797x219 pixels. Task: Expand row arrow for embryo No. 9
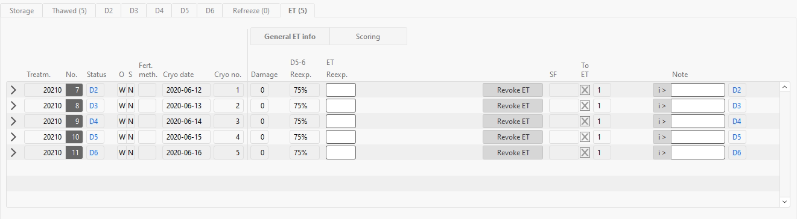pyautogui.click(x=14, y=122)
